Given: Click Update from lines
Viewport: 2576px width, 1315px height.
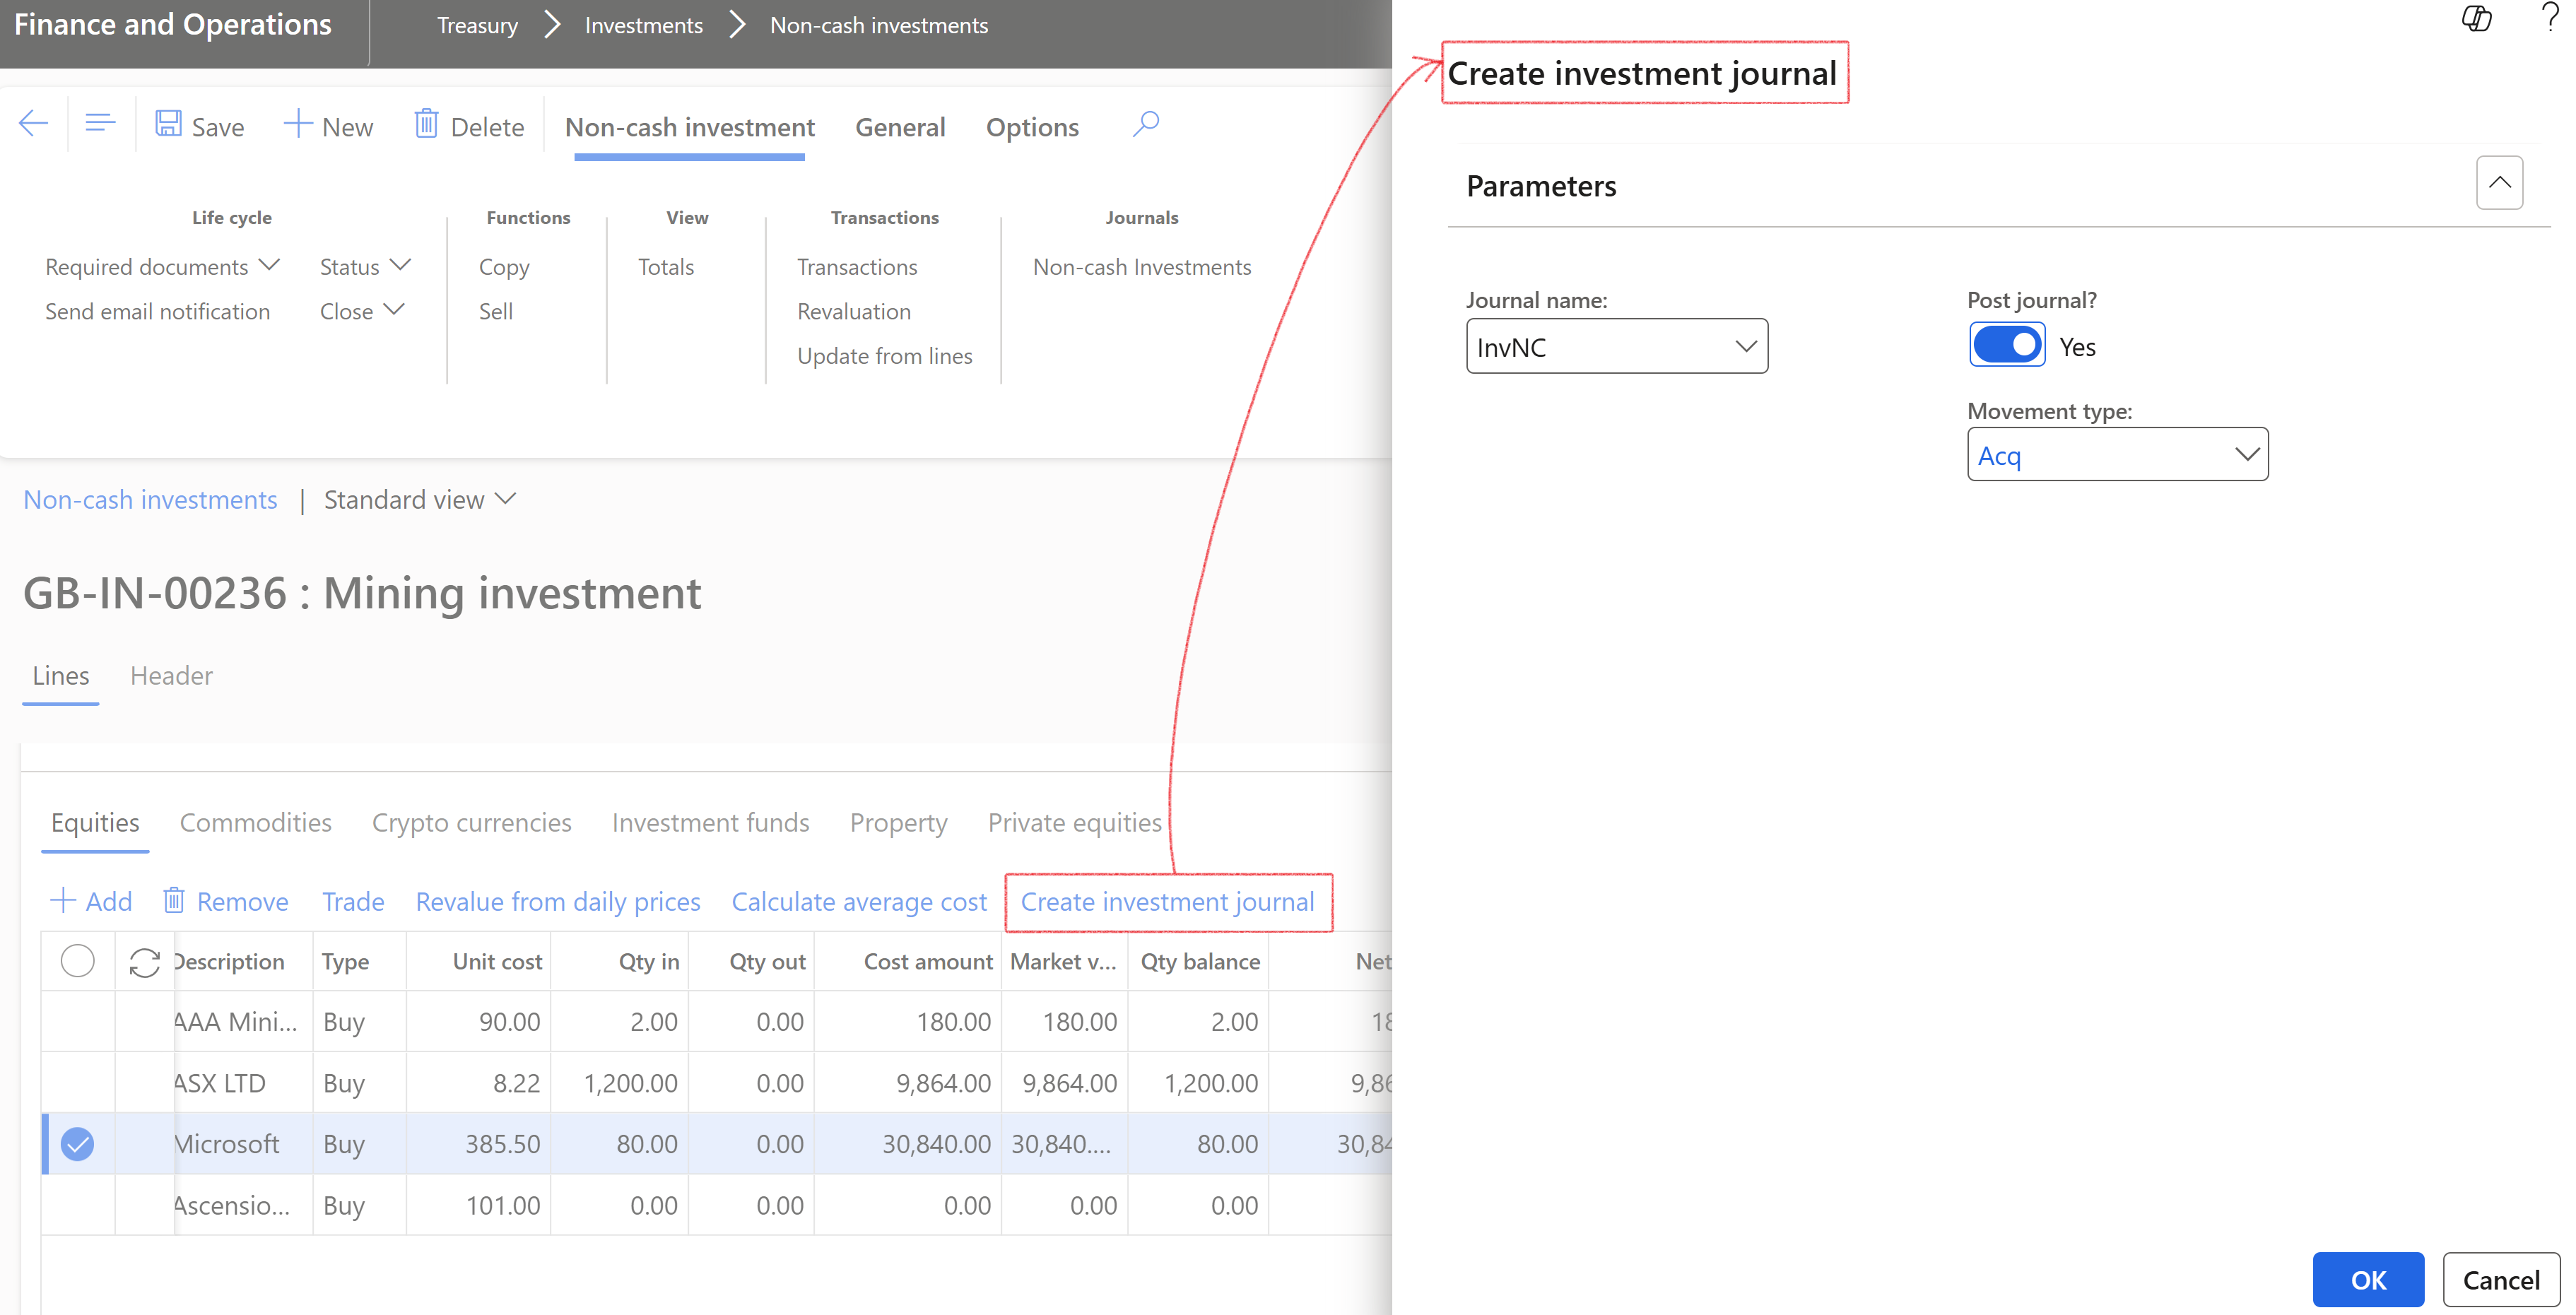Looking at the screenshot, I should pos(885,356).
